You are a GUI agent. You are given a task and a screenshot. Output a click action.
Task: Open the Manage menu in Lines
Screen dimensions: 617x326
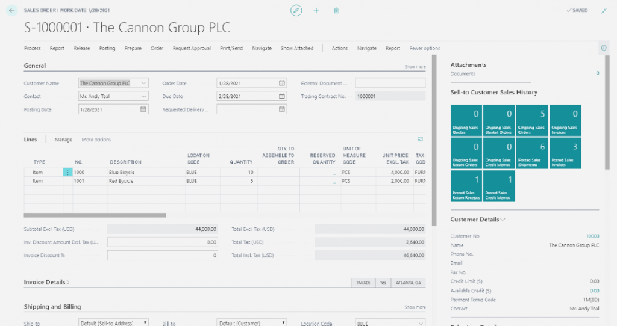pos(63,140)
